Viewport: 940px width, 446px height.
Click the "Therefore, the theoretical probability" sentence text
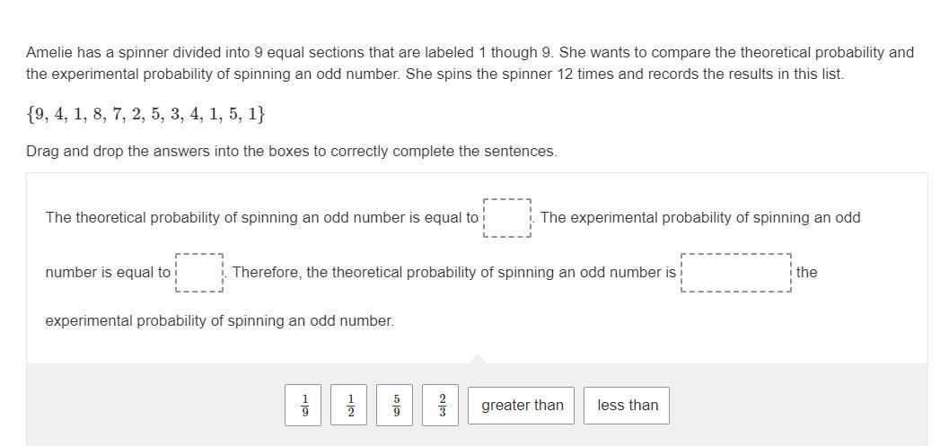coord(453,273)
